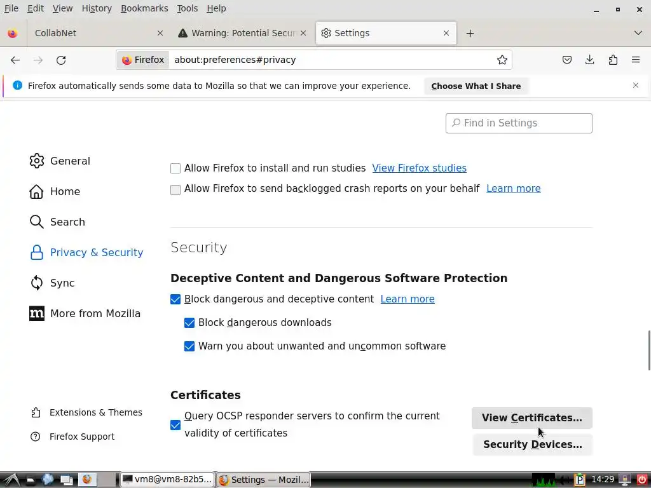Go back using the back arrow
Image resolution: width=651 pixels, height=488 pixels.
click(x=15, y=60)
